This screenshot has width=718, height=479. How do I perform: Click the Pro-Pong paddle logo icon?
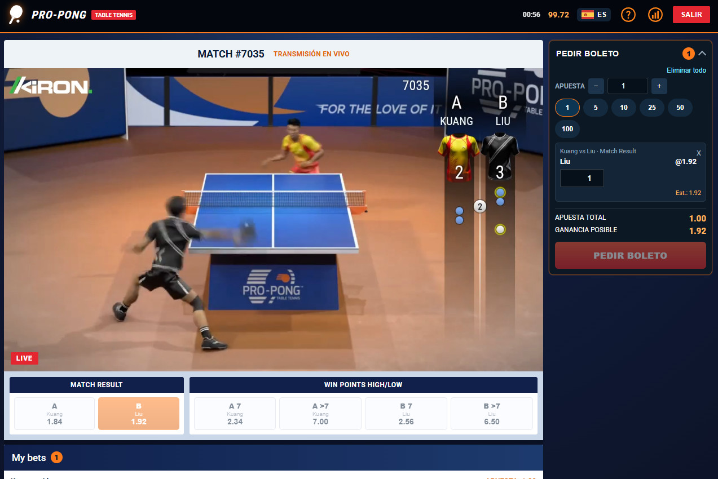(16, 14)
